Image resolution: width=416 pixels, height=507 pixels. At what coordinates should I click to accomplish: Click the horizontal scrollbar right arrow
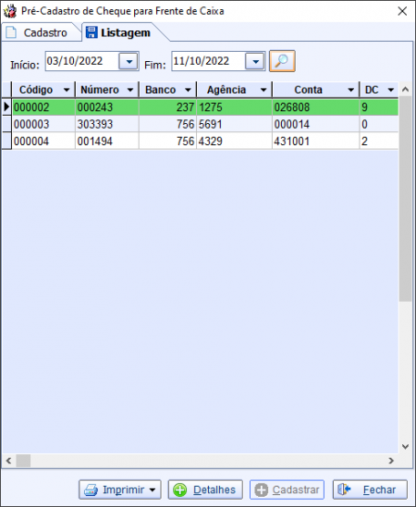[x=391, y=461]
